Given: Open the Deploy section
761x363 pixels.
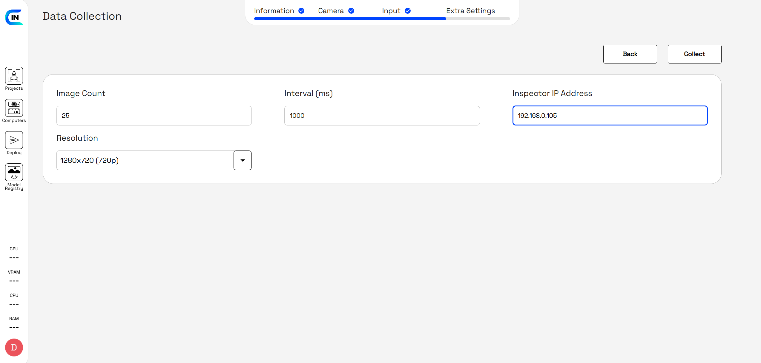Looking at the screenshot, I should [14, 140].
